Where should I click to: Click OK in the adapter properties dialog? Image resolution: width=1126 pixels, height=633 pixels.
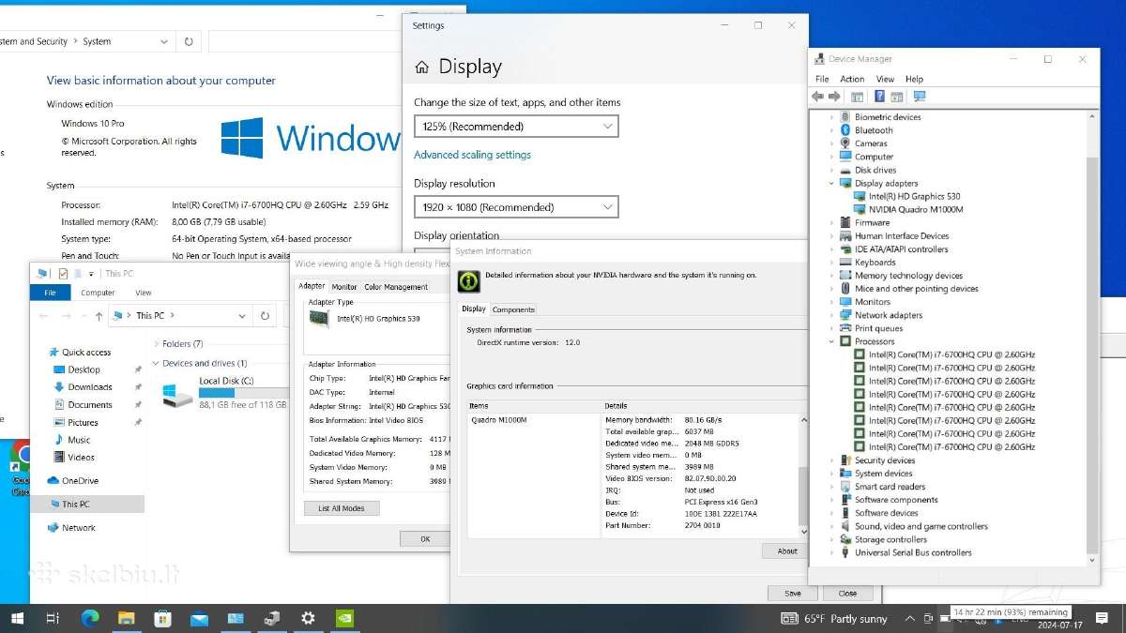[x=425, y=539]
